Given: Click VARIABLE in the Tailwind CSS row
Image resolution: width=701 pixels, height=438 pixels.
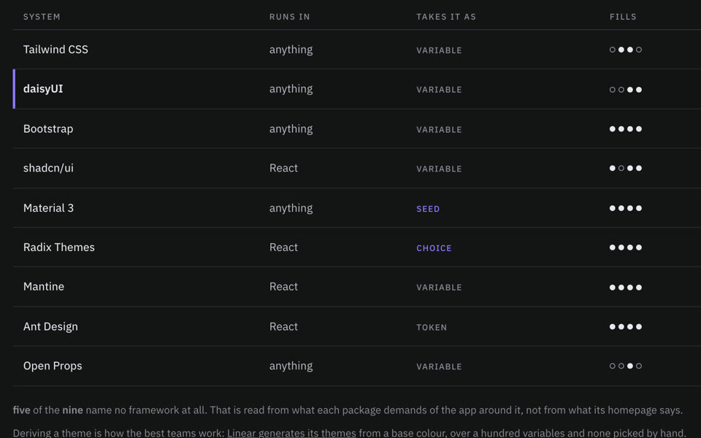Looking at the screenshot, I should click(439, 50).
